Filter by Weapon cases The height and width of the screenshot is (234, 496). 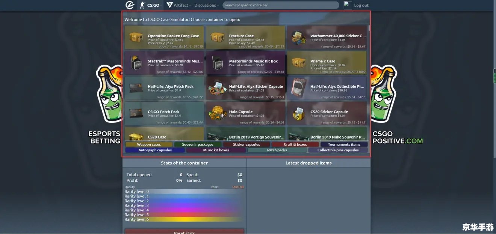click(149, 144)
